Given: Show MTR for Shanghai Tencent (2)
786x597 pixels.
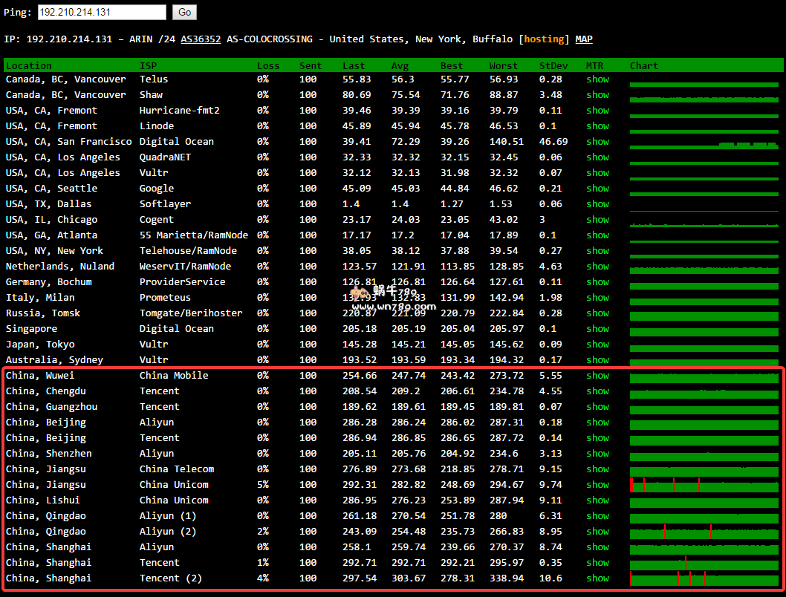Looking at the screenshot, I should pyautogui.click(x=597, y=578).
